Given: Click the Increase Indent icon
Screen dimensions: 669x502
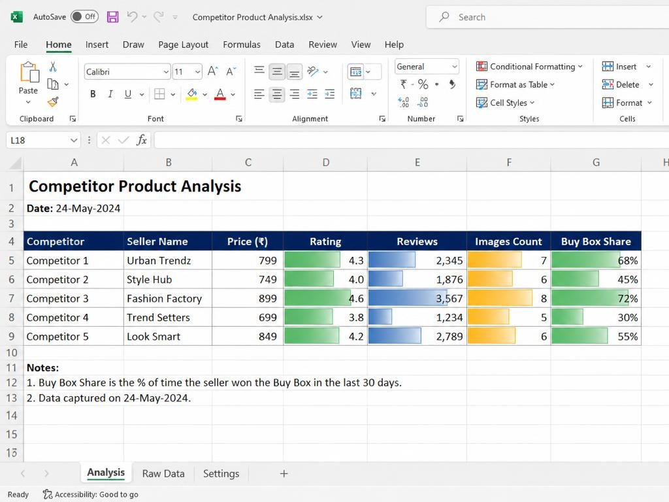Looking at the screenshot, I should [330, 94].
